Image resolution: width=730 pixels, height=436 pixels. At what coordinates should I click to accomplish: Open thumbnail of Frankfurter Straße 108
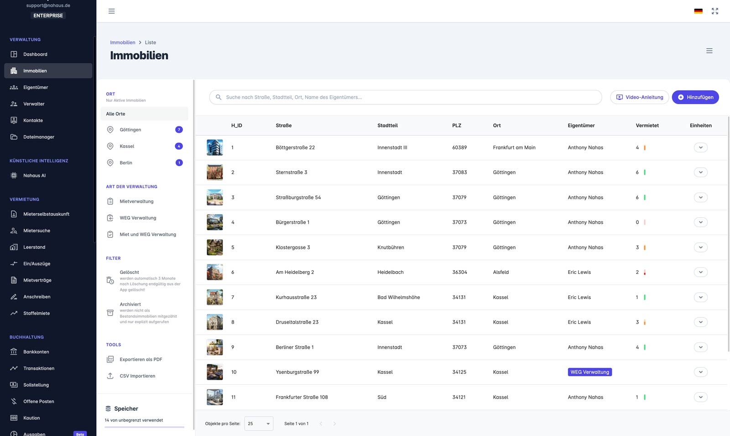215,397
